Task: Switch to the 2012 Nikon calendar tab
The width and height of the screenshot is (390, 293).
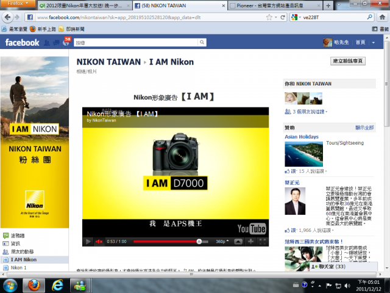Action: point(85,5)
